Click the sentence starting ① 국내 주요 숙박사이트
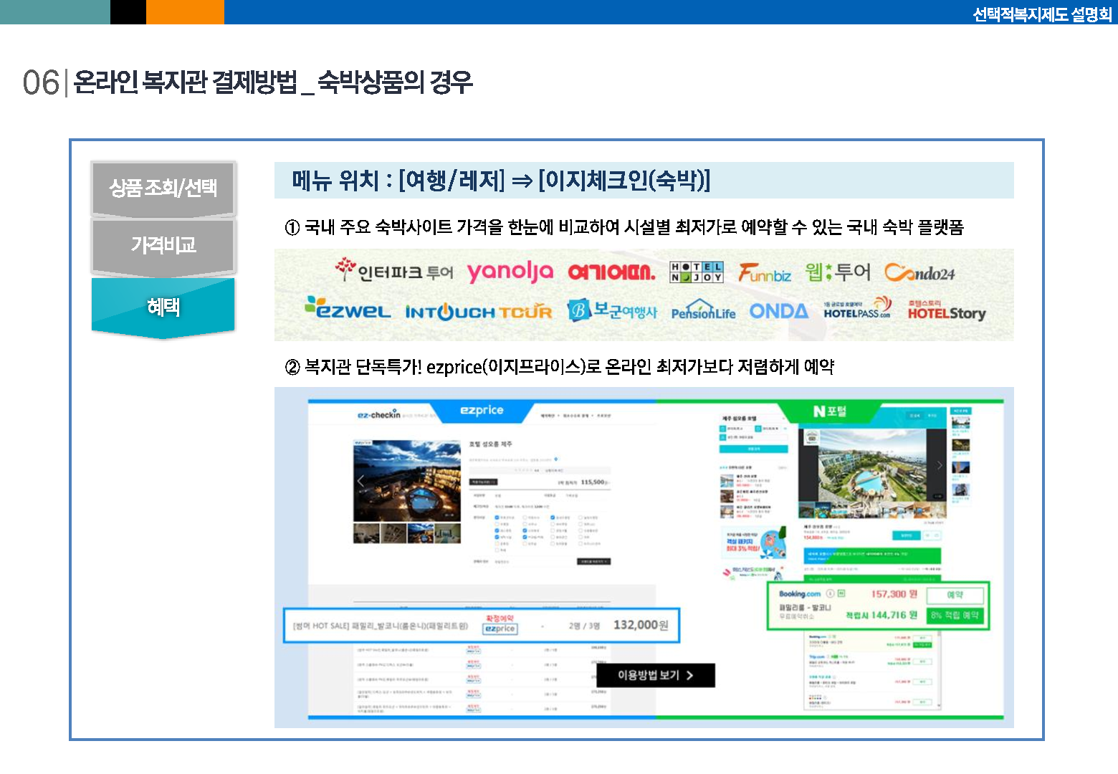 tap(624, 227)
